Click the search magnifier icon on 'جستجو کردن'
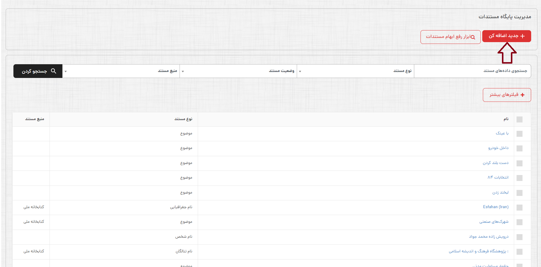The image size is (541, 267). pos(54,71)
